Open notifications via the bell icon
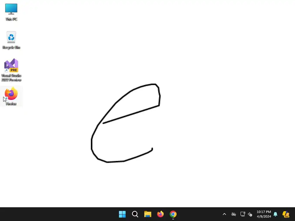The image size is (295, 221). click(275, 214)
